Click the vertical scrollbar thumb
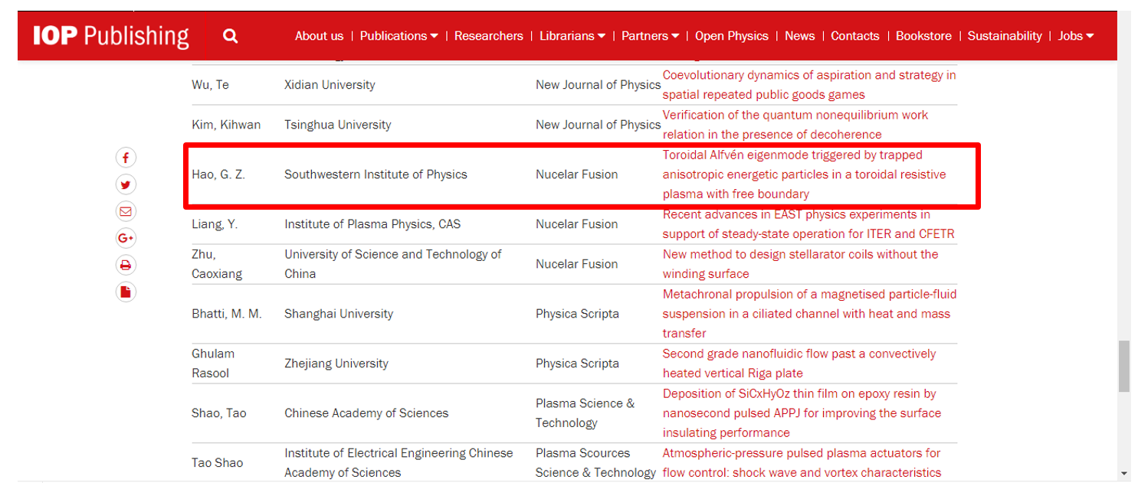This screenshot has height=499, width=1138. [1124, 366]
